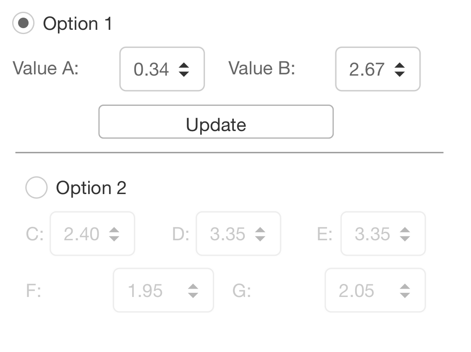Click the Value A number field
471x352 pixels.
(x=151, y=69)
